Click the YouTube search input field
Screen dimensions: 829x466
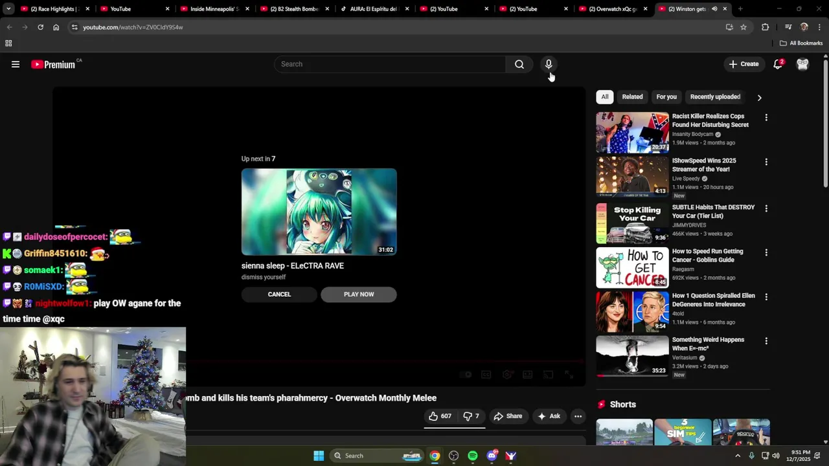(390, 64)
